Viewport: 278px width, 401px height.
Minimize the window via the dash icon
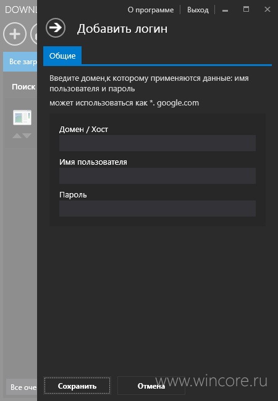tap(225, 10)
